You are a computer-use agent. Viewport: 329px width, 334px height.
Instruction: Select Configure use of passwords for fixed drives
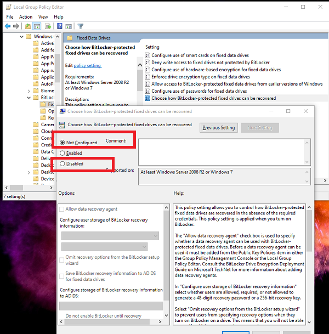click(199, 91)
